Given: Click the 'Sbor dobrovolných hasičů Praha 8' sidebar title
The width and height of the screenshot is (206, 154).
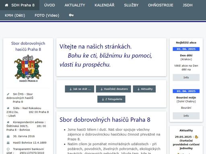Looking at the screenshot, I should pyautogui.click(x=28, y=47).
